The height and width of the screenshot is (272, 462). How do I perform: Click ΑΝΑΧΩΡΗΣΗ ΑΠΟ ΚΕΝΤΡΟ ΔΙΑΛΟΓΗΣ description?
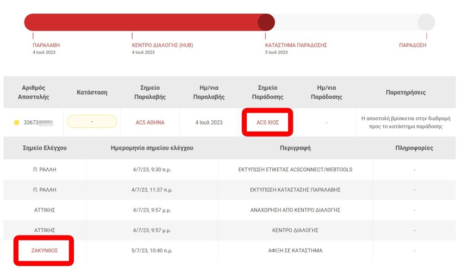(x=295, y=210)
